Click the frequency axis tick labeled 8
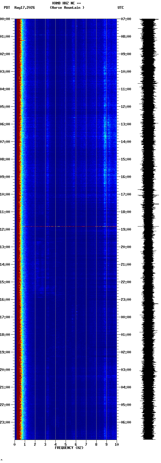 (x=96, y=445)
